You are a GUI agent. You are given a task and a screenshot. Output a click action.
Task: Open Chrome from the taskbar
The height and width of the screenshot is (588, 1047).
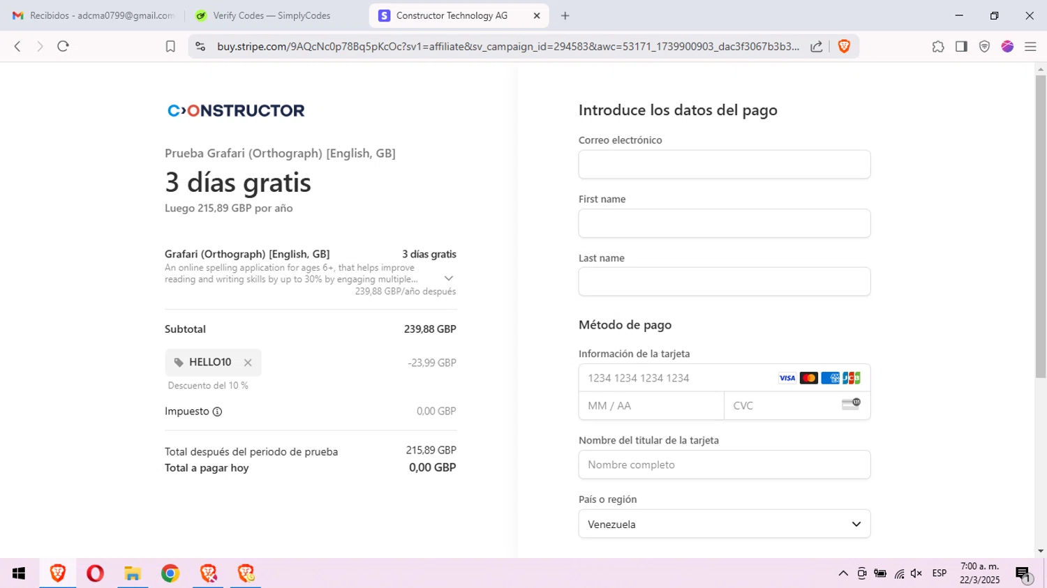pyautogui.click(x=170, y=573)
